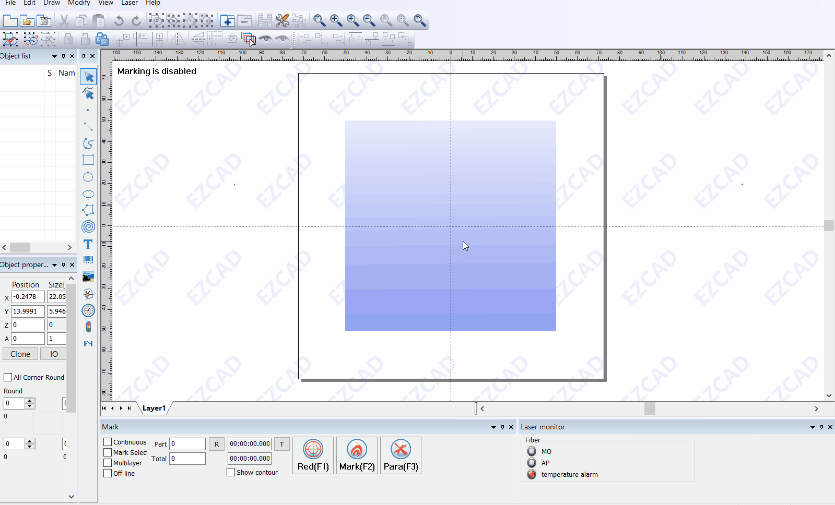Viewport: 835px width, 505px height.
Task: Open the Object list panel dropdown arrow
Action: [x=54, y=56]
